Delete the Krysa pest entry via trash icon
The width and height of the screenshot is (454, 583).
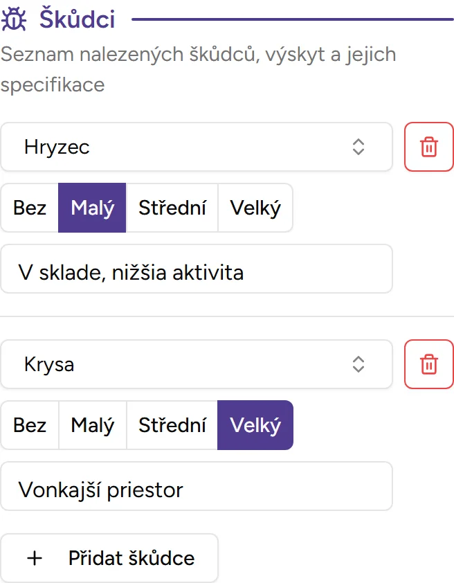429,364
